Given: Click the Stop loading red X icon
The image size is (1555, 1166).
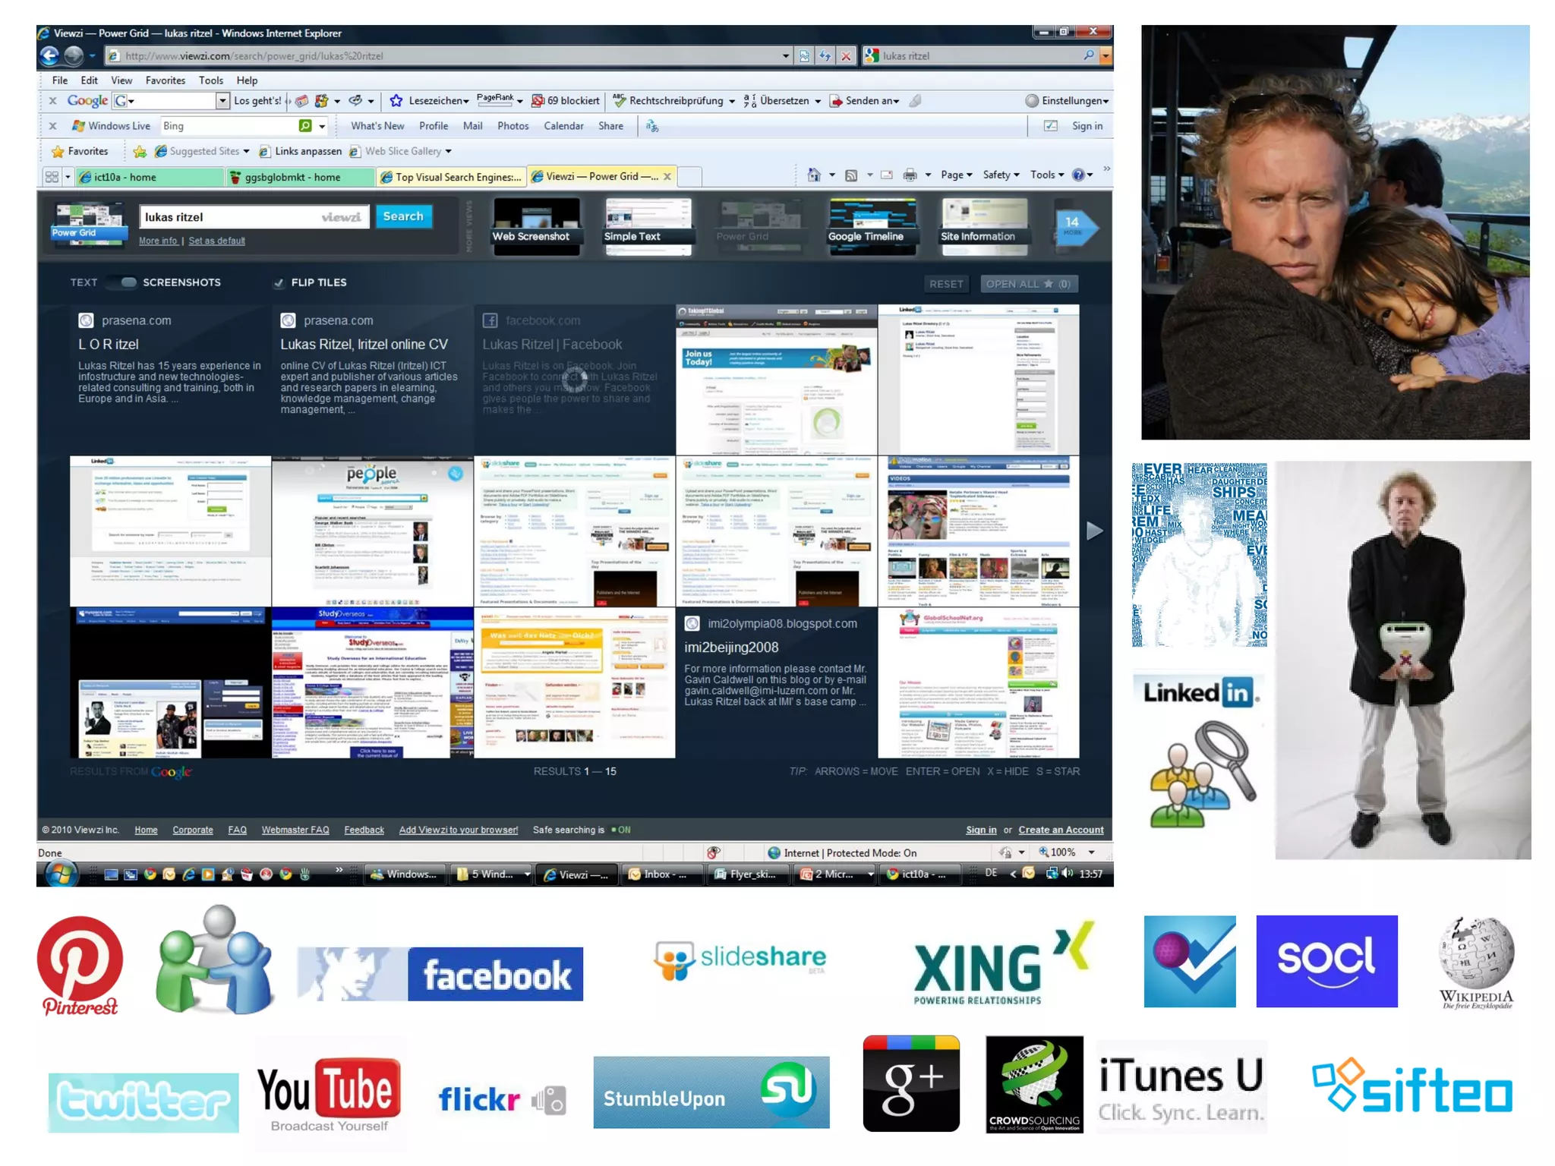Looking at the screenshot, I should pyautogui.click(x=846, y=55).
